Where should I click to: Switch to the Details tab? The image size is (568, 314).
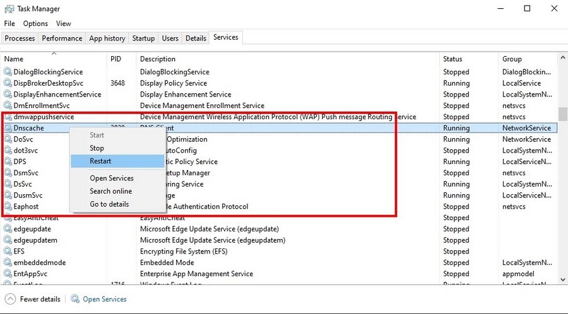(196, 38)
